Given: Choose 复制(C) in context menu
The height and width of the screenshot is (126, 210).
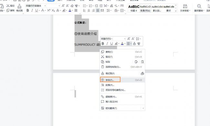Looking at the screenshot, I should coord(122,52).
